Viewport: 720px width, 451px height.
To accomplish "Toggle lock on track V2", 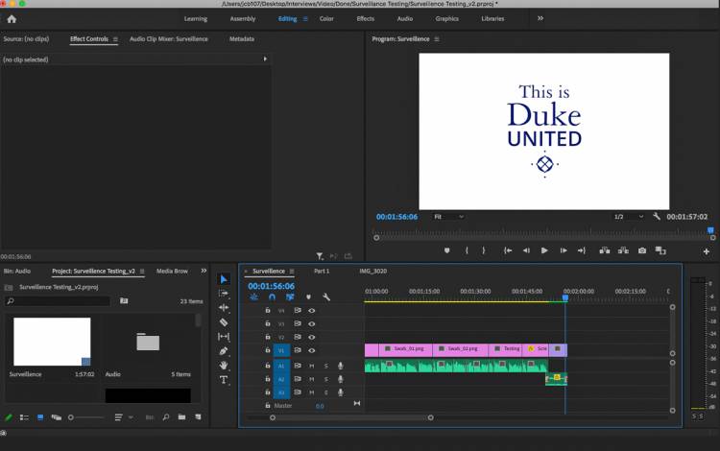I will (268, 337).
